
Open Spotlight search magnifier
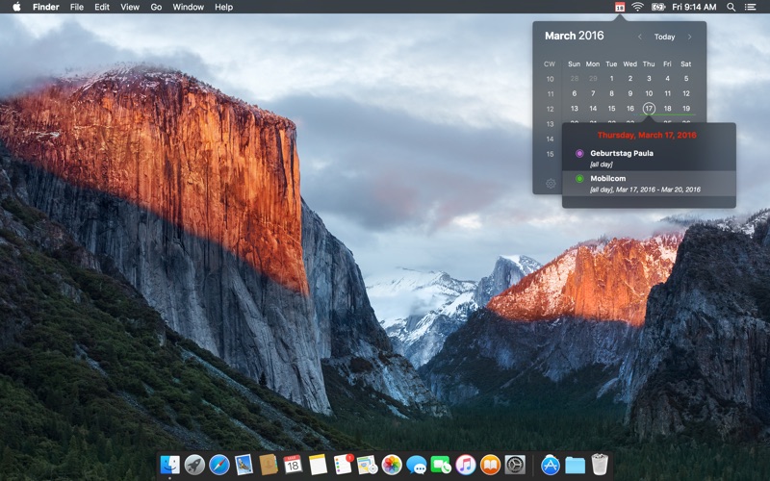tap(731, 7)
